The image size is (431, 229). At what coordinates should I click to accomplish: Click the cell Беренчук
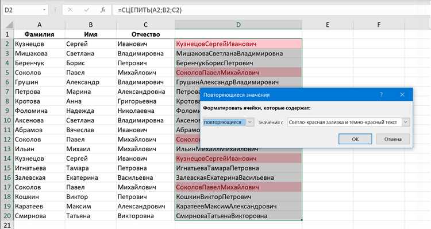[x=39, y=63]
